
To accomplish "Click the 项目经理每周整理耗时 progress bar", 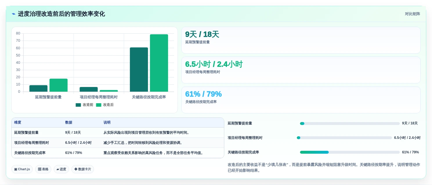I will [344, 138].
